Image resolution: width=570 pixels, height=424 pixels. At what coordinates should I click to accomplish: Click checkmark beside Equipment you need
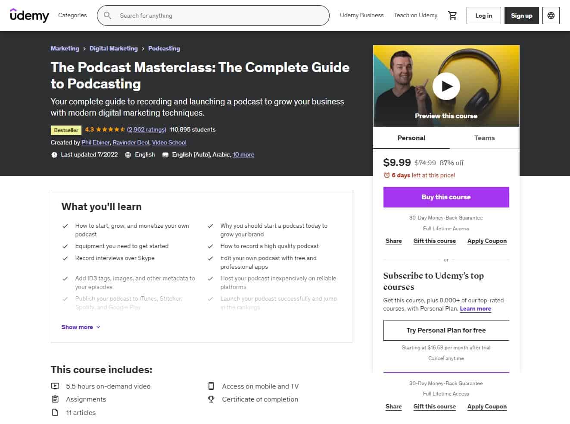coord(65,246)
